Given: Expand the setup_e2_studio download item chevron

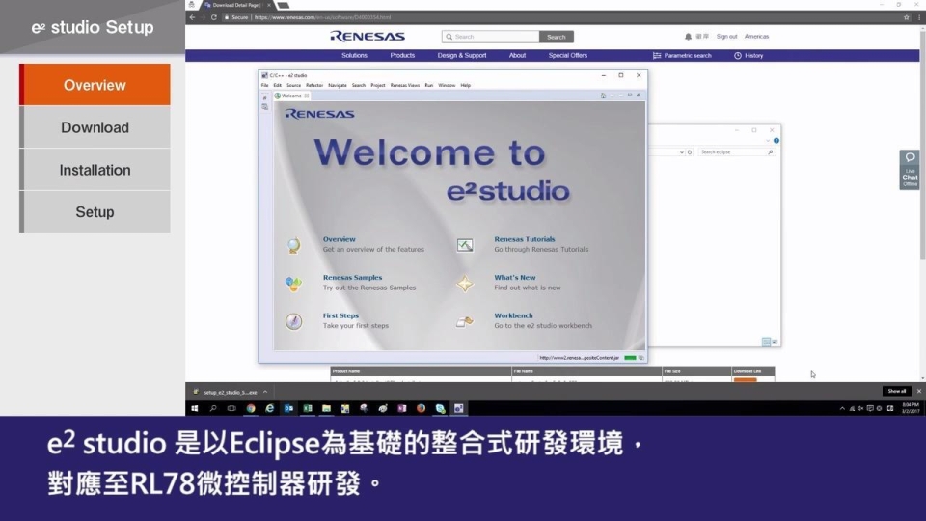Looking at the screenshot, I should (x=265, y=392).
